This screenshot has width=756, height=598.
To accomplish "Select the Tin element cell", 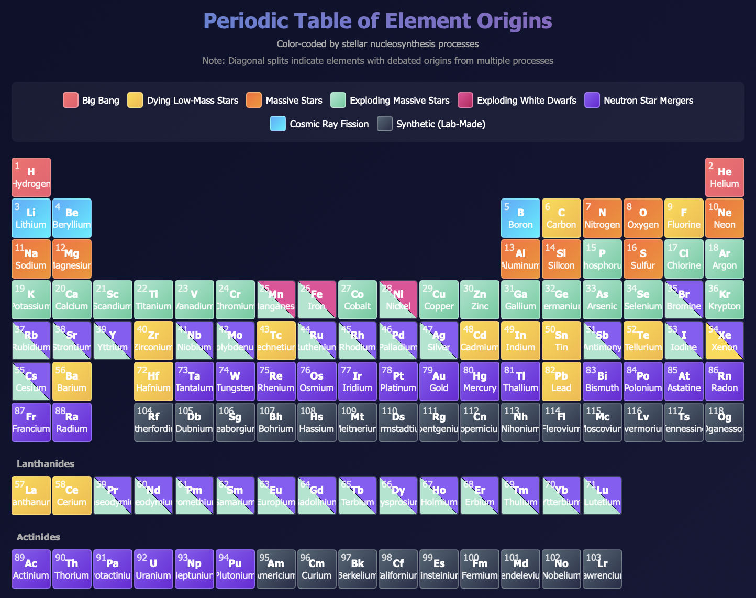I will pyautogui.click(x=562, y=341).
